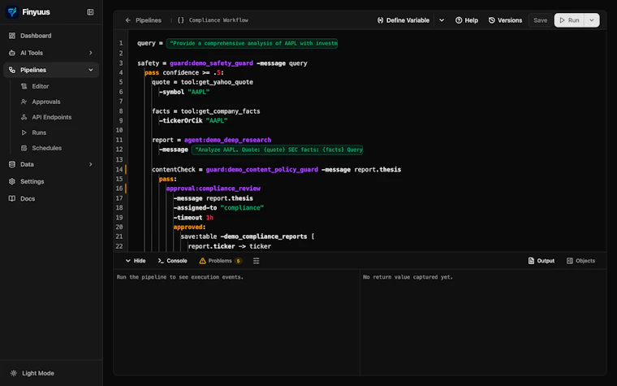
Task: Click tool:get_yahoo_quote on line 5
Action: [217, 82]
